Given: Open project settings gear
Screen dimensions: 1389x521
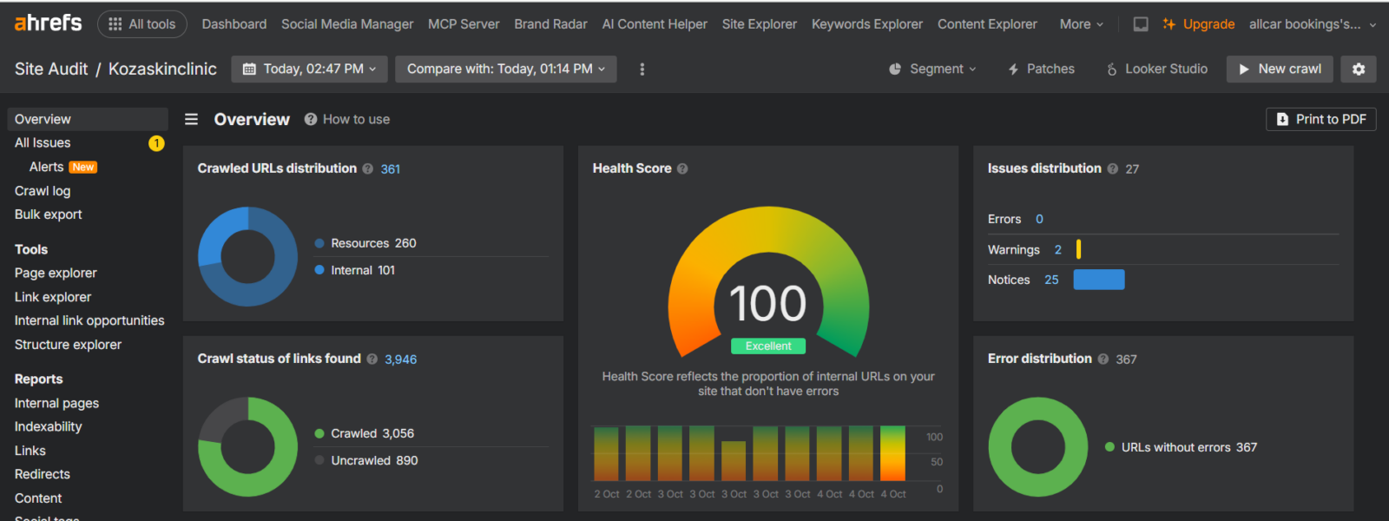Looking at the screenshot, I should coord(1359,69).
